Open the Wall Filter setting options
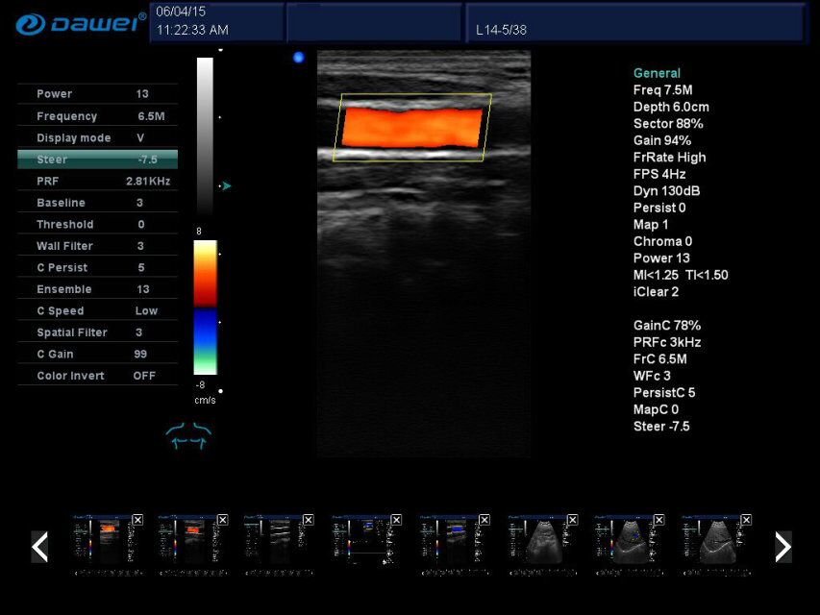 click(96, 245)
